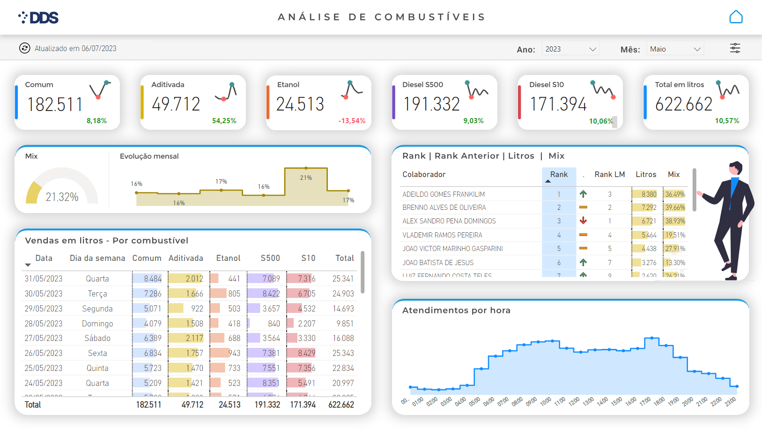The image size is (762, 429).
Task: Select the Etanol sparkline icon
Action: (352, 89)
